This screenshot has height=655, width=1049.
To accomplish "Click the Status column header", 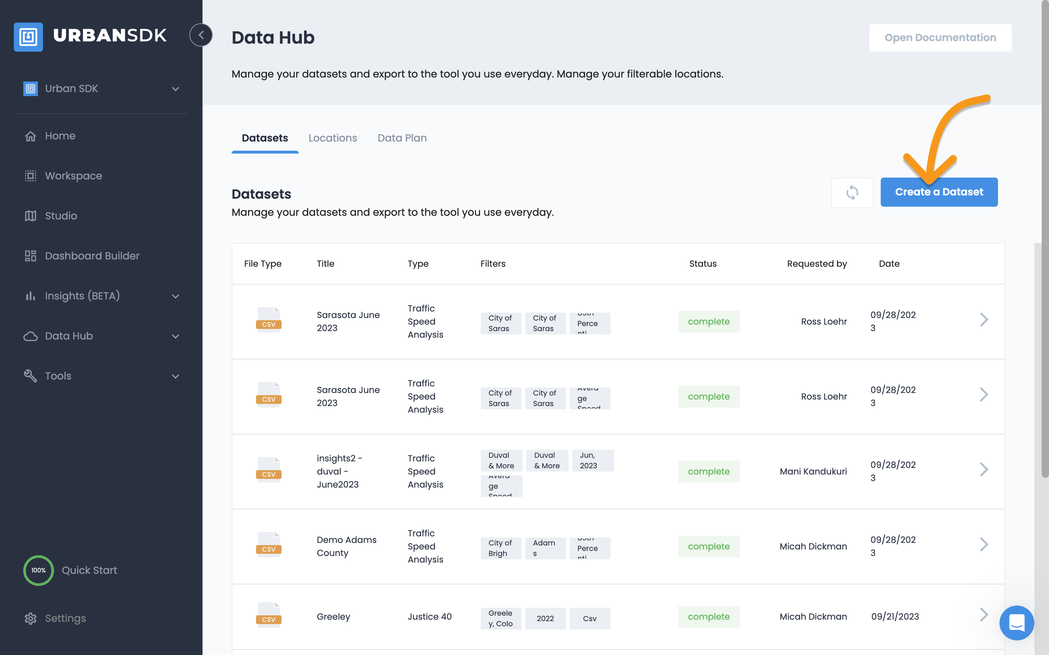I will 703,263.
